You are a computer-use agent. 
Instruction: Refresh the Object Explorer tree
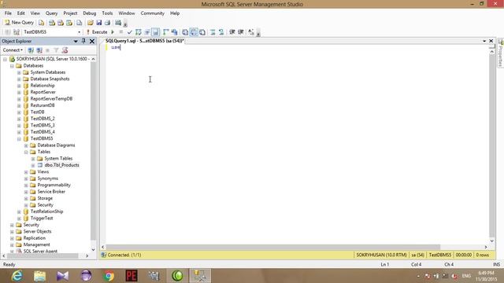click(65, 50)
